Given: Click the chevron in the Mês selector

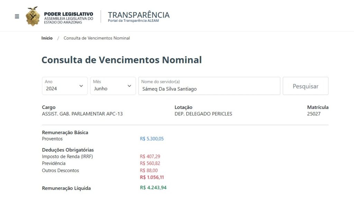Looking at the screenshot, I should (129, 86).
